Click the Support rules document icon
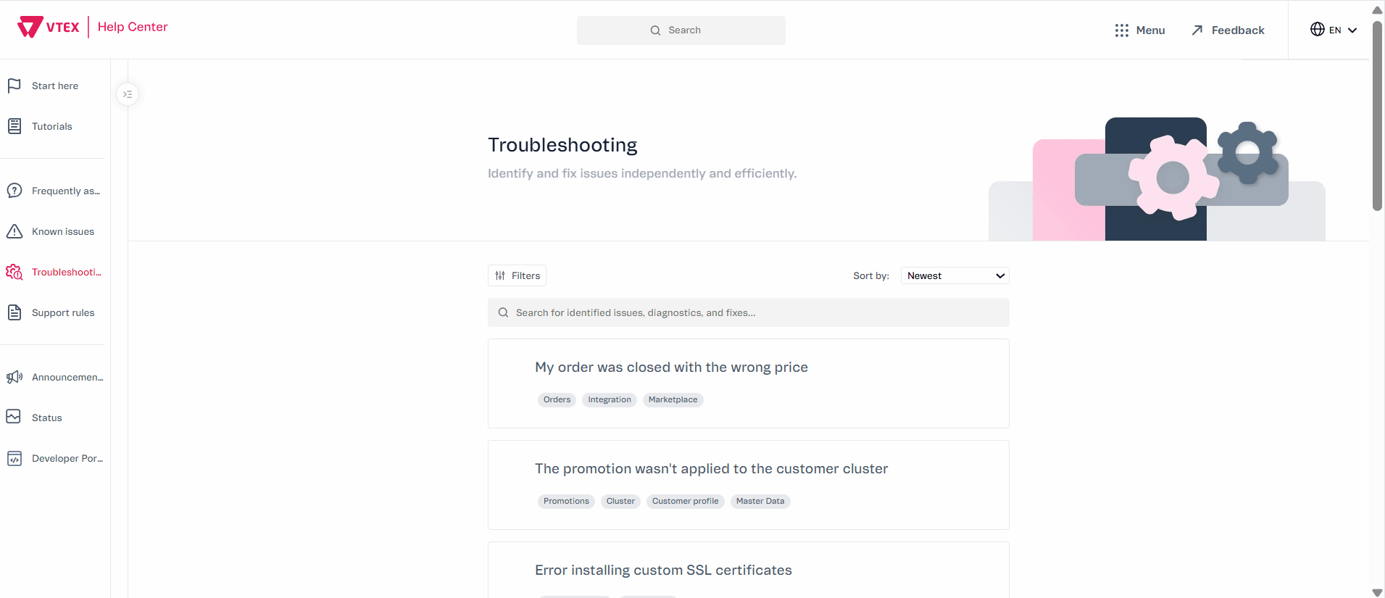Image resolution: width=1385 pixels, height=598 pixels. tap(14, 312)
